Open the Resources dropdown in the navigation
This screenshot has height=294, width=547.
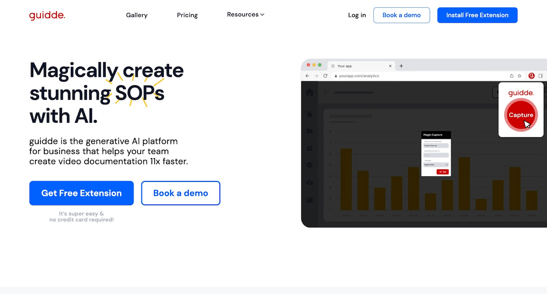[245, 15]
